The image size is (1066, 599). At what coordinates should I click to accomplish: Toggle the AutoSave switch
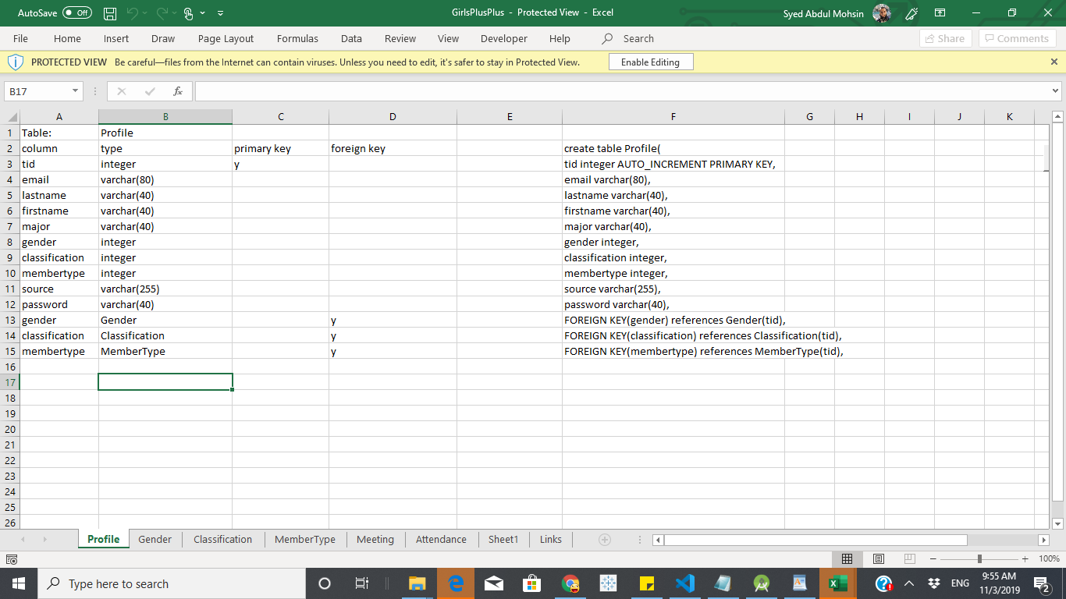[x=76, y=13]
